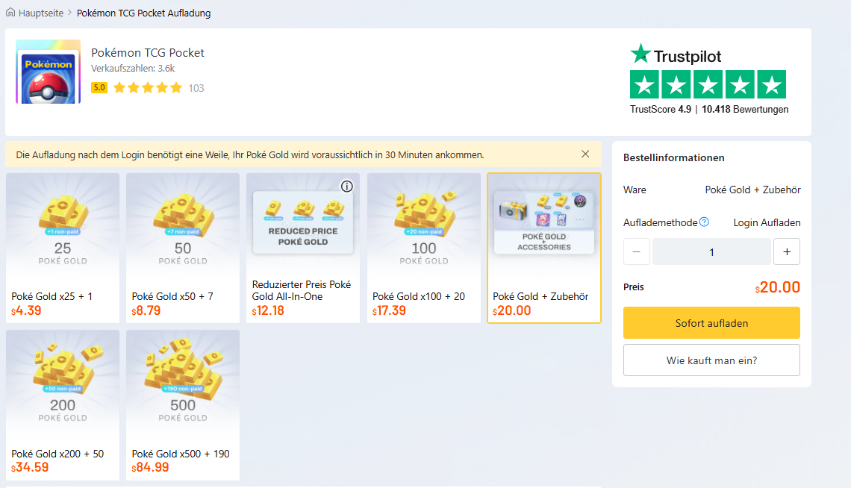Click the Pokémon TCG Pocket Aufladung breadcrumb
Image resolution: width=851 pixels, height=488 pixels.
tap(144, 13)
